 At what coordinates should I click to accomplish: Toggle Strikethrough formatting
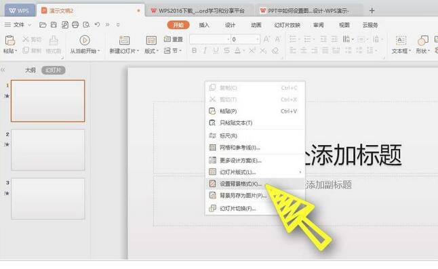[x=226, y=51]
